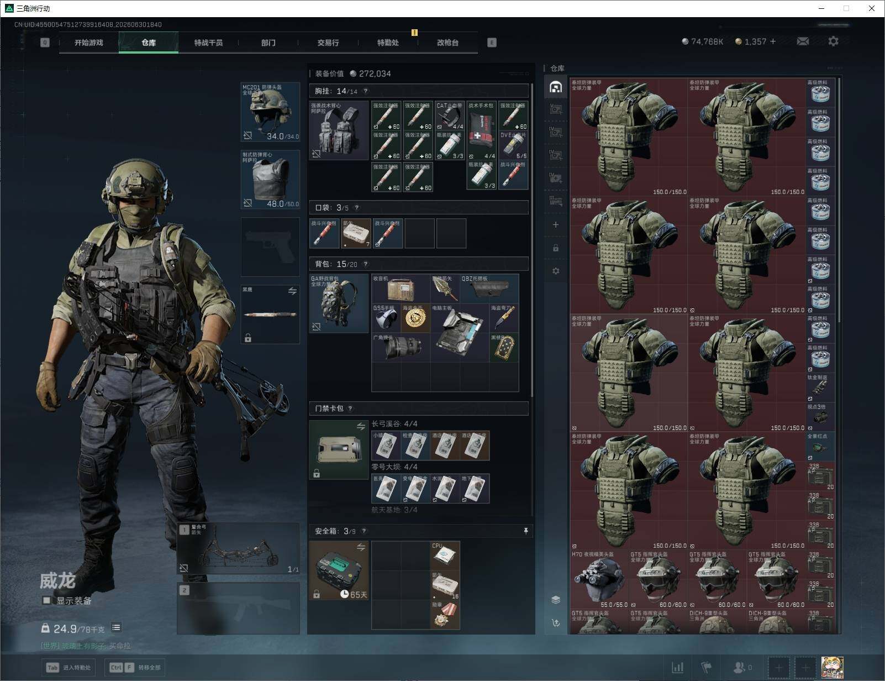Click the auto-sort icon at sidebar bottom
Screen dimensions: 885x681
(x=556, y=623)
